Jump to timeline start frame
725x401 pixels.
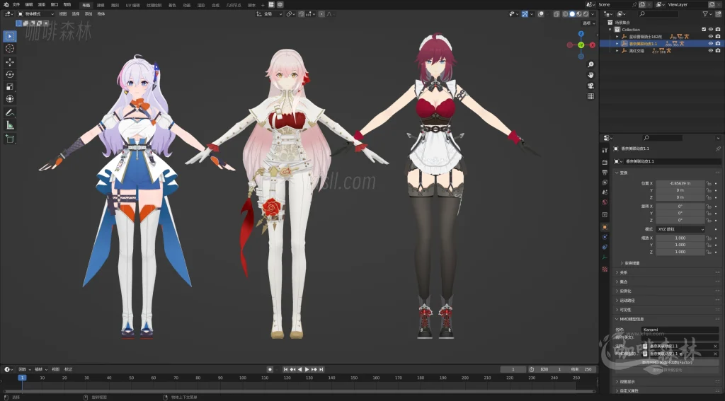pyautogui.click(x=286, y=369)
